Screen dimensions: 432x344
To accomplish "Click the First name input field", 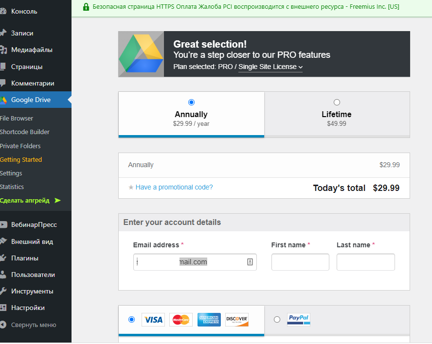I will pos(300,262).
